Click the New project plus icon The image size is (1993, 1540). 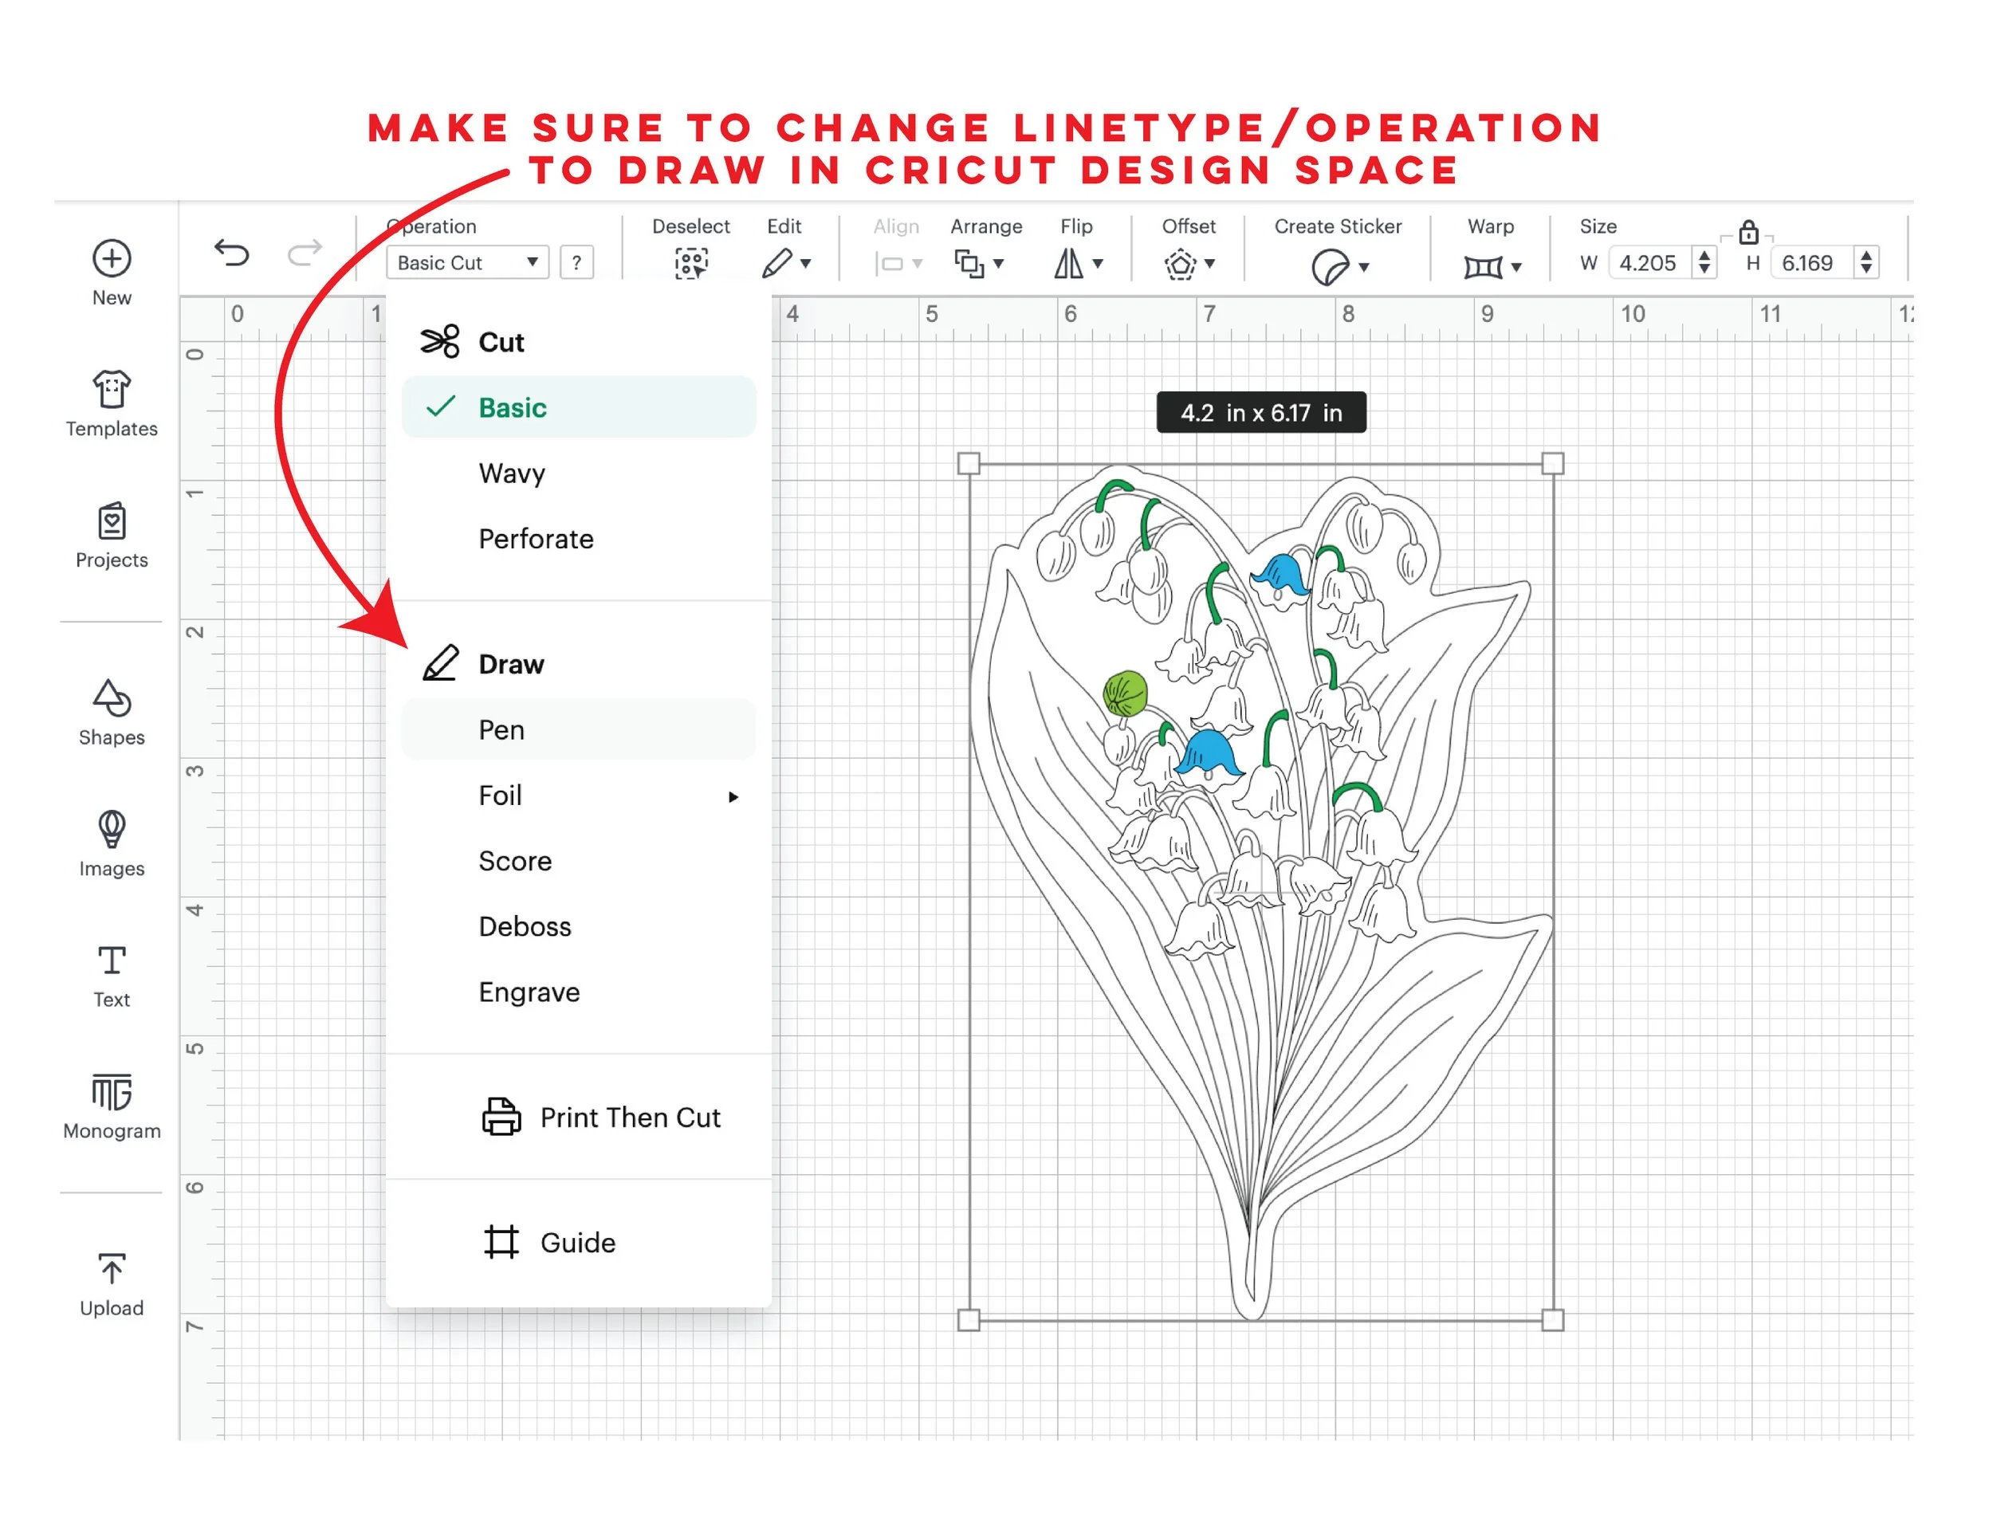112,258
